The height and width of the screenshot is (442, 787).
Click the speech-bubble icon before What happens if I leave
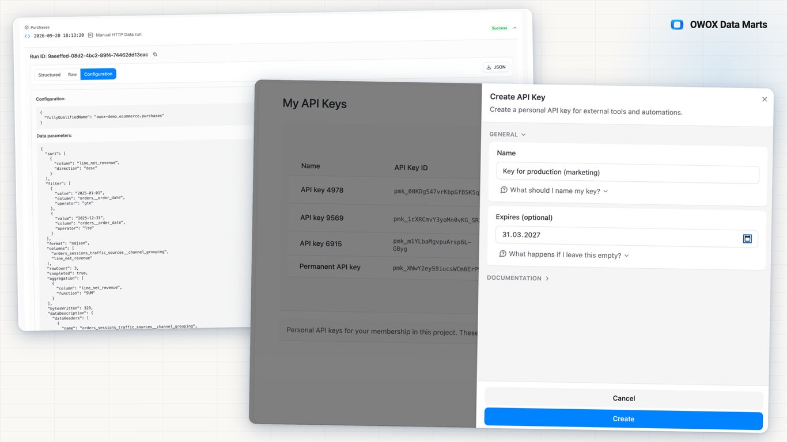click(x=503, y=254)
